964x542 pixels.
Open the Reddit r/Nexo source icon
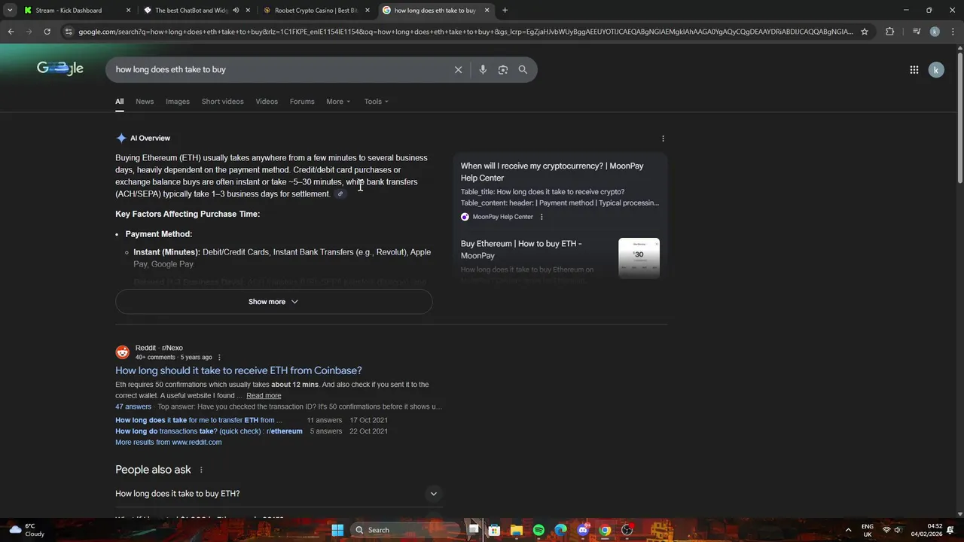[122, 352]
